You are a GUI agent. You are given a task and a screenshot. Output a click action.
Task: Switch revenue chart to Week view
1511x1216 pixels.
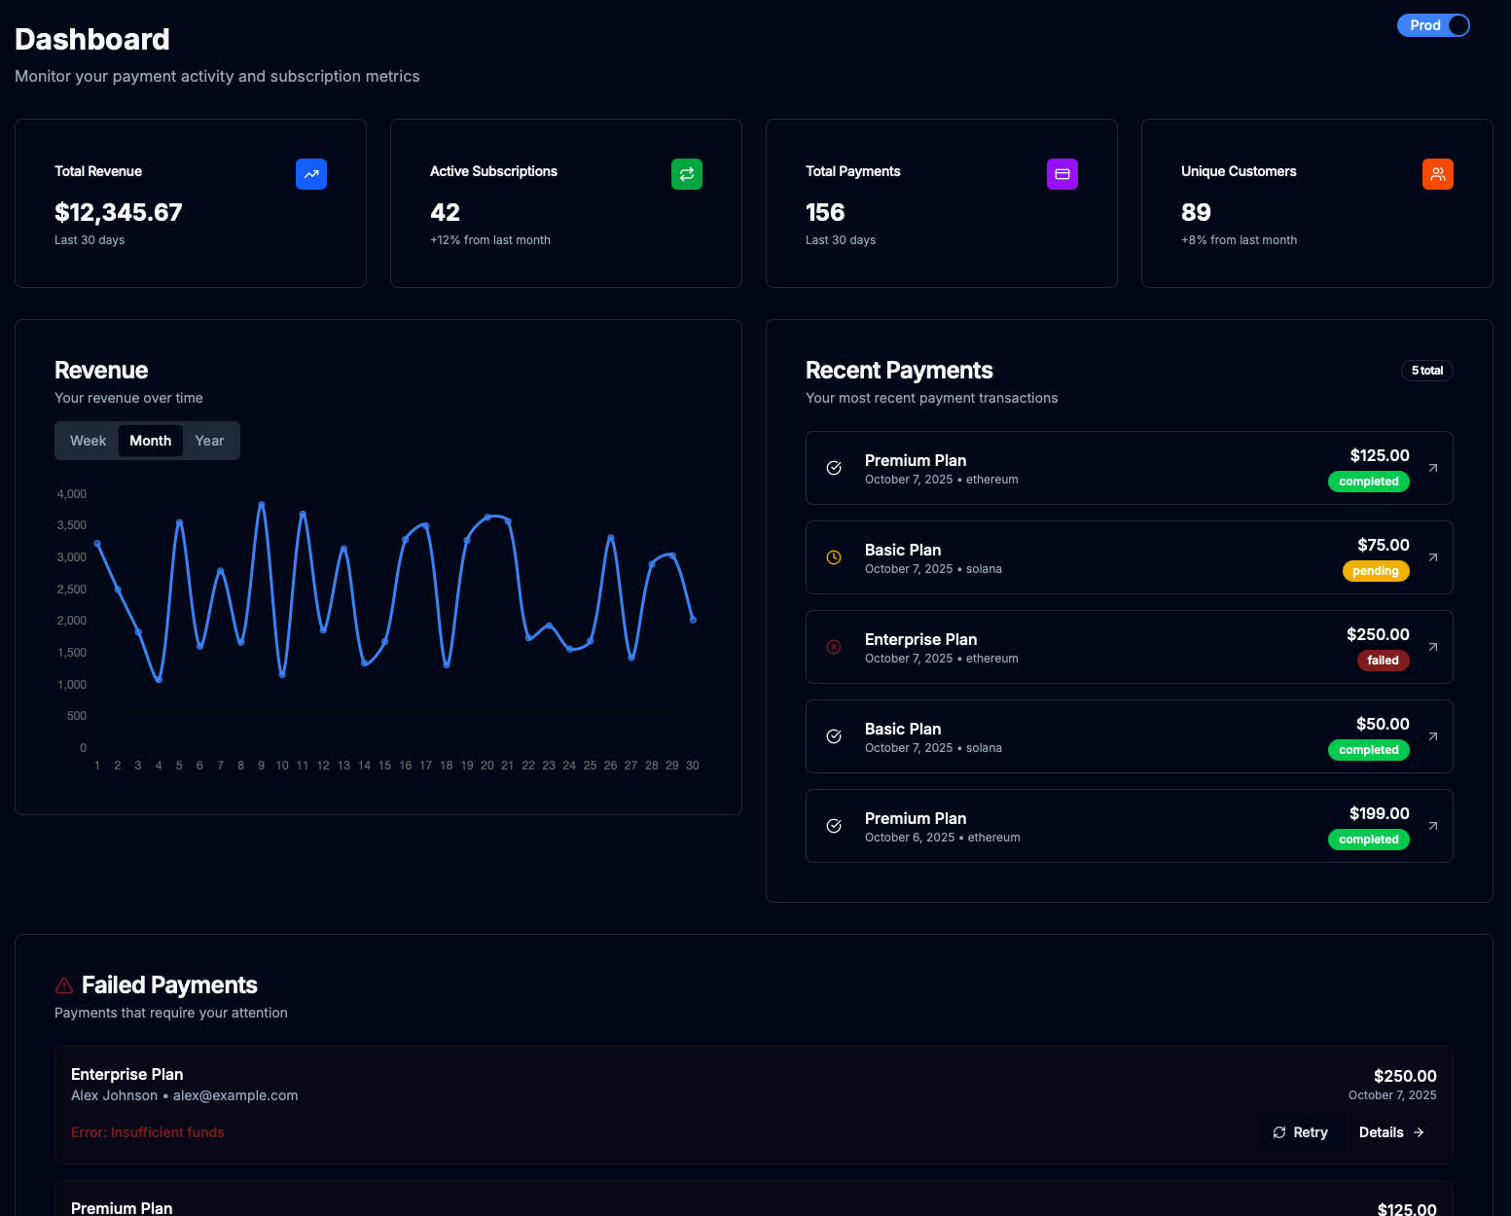coord(88,441)
